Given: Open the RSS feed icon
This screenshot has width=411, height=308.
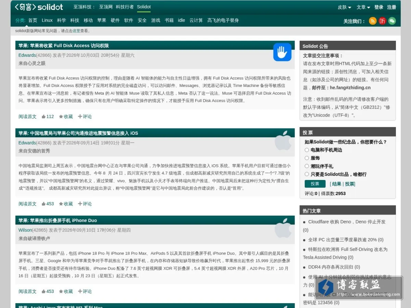Looking at the screenshot, I should 373,21.
